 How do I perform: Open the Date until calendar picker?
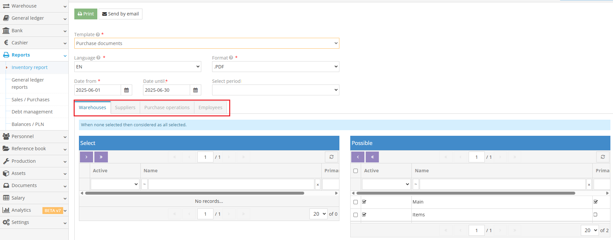point(195,90)
